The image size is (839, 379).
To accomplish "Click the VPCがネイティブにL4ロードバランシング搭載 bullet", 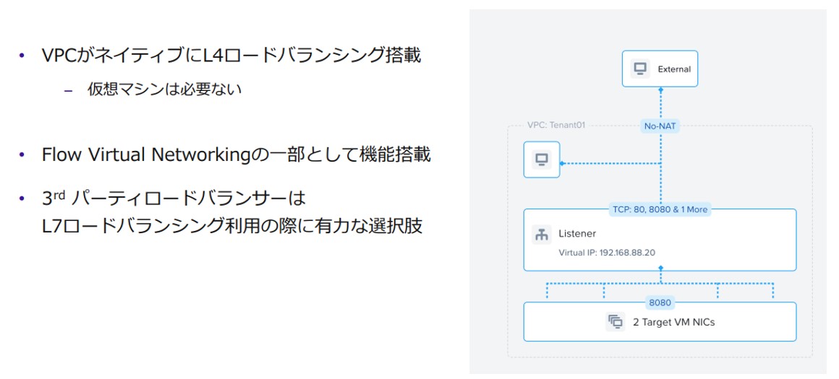I will 231,56.
